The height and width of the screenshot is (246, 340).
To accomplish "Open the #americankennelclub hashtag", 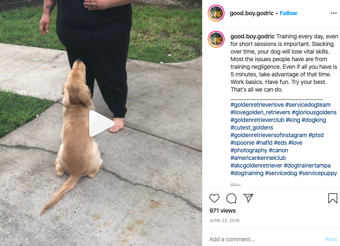I will point(258,158).
